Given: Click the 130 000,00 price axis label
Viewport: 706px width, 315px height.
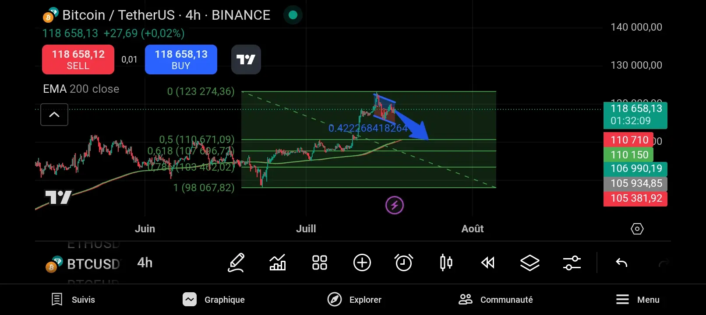Looking at the screenshot, I should tap(636, 65).
